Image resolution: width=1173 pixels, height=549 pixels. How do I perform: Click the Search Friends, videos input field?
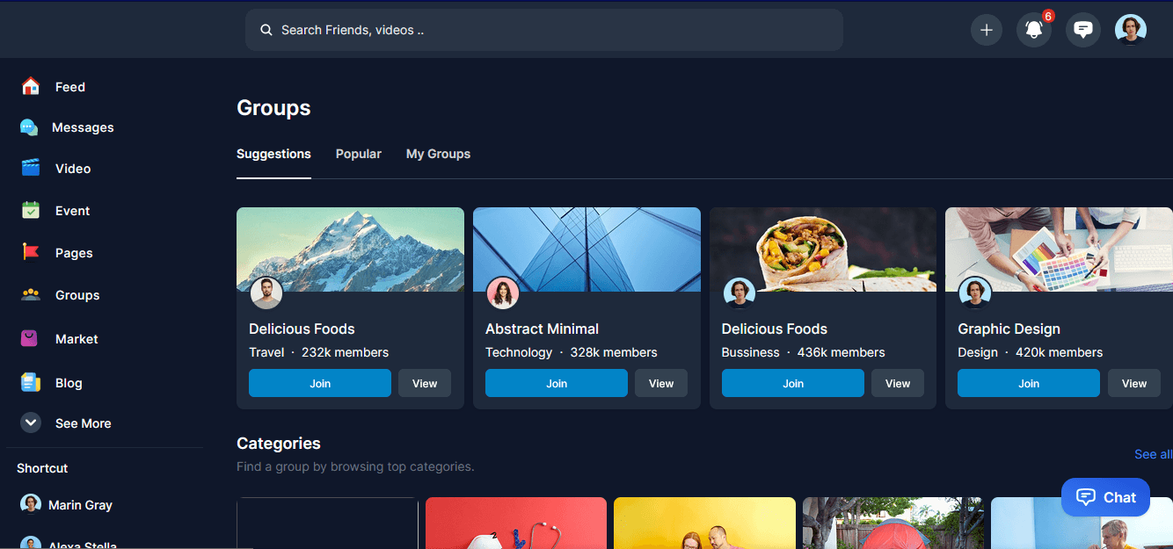tap(544, 30)
